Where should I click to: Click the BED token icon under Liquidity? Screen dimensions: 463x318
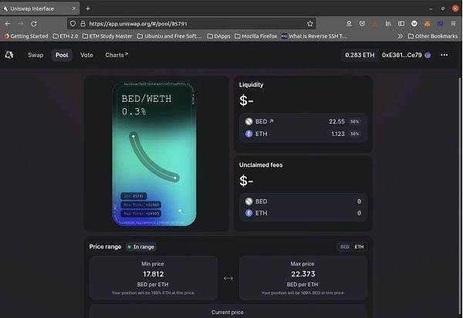pos(249,121)
